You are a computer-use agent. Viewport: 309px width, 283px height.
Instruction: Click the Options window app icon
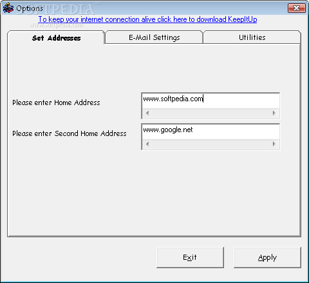click(8, 8)
